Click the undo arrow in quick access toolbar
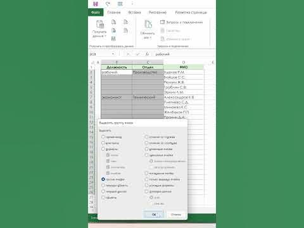The width and height of the screenshot is (304, 228). click(x=108, y=4)
